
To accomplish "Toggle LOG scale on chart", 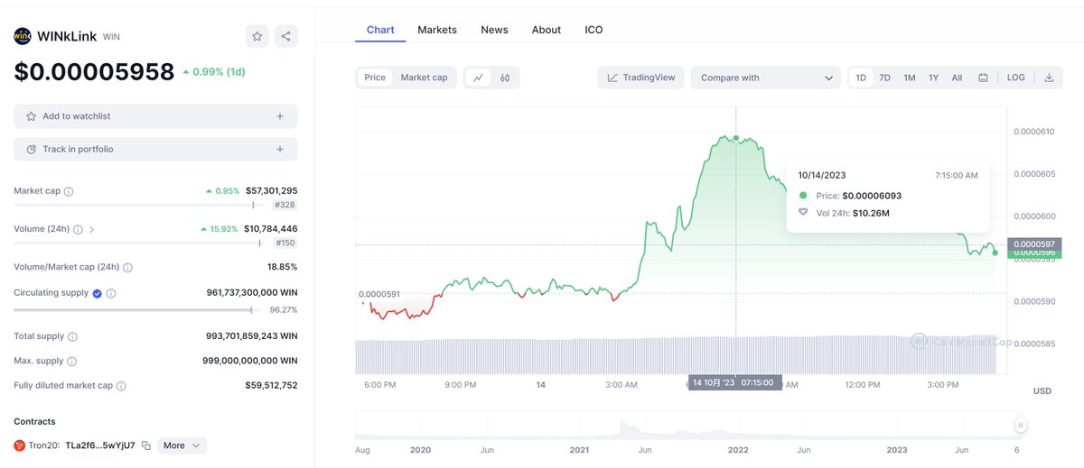I will (1016, 78).
